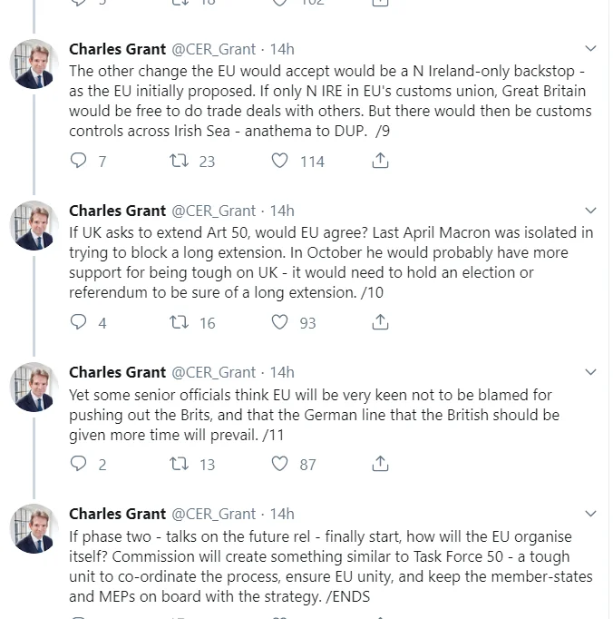Retweet the tweet with 13 retweets
The image size is (613, 619).
pyautogui.click(x=179, y=464)
